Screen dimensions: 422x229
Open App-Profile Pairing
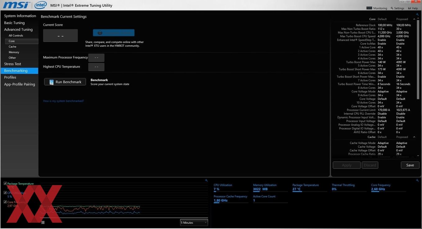click(19, 84)
